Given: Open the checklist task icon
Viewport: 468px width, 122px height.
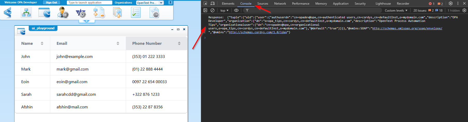Looking at the screenshot, I should point(136,12).
